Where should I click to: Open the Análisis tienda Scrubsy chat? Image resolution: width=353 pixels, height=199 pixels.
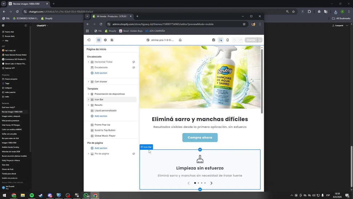[x=10, y=147]
